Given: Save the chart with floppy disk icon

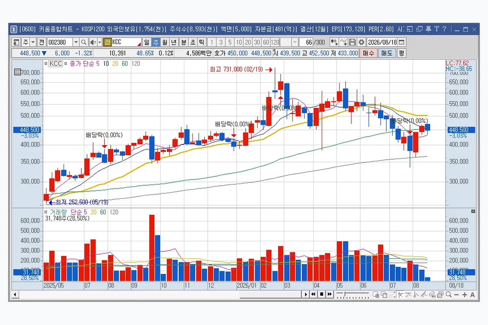Looking at the screenshot, I should click(352, 42).
